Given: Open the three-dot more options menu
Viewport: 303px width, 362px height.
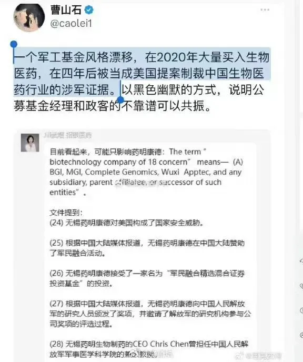Looking at the screenshot, I should click(265, 9).
